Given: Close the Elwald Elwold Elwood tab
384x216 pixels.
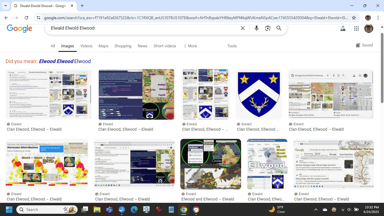Looking at the screenshot, I should click(71, 6).
